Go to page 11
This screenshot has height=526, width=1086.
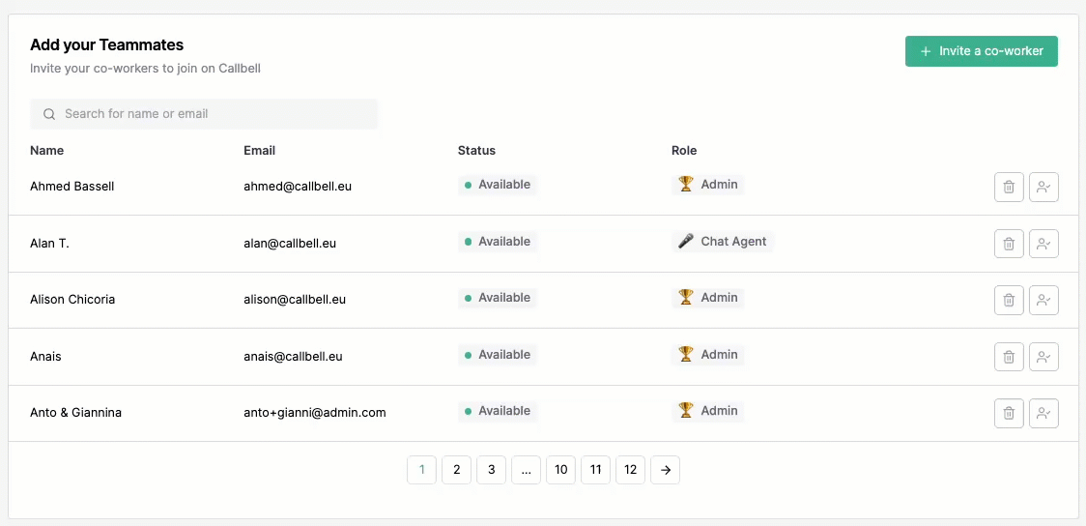pos(595,470)
